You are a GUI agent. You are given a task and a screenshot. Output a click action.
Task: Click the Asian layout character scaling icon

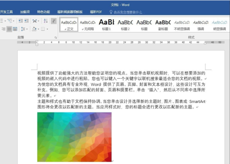click(x=34, y=21)
